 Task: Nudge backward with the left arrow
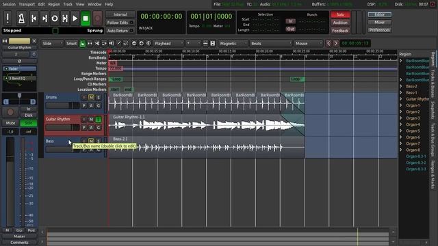tap(328, 43)
